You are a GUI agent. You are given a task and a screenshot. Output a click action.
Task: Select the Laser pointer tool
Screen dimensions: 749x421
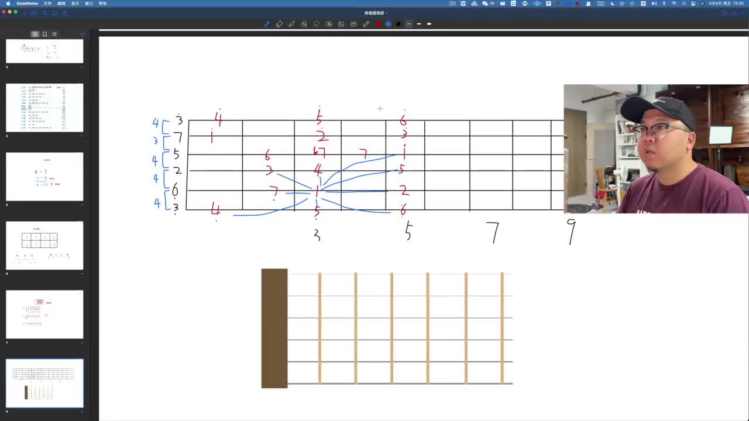point(366,24)
